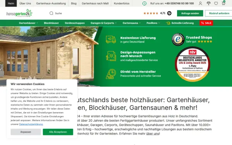Open the Datenschutzerklärung link

(x=31, y=124)
